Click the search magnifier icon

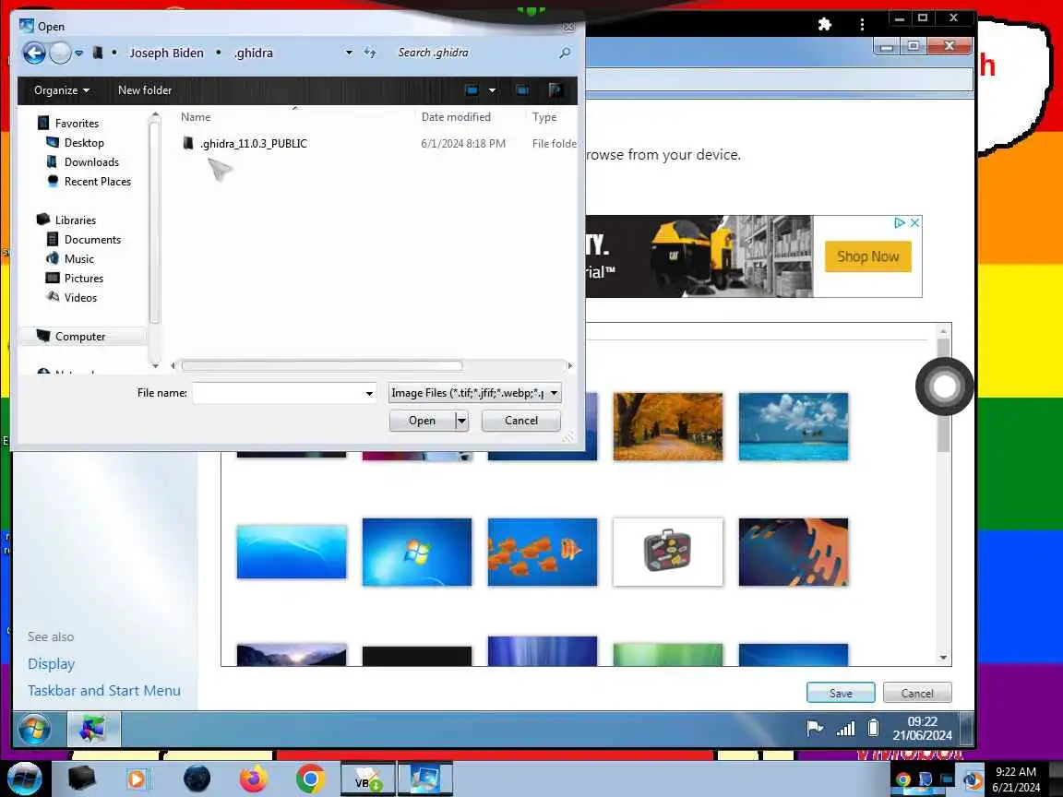[x=565, y=53]
